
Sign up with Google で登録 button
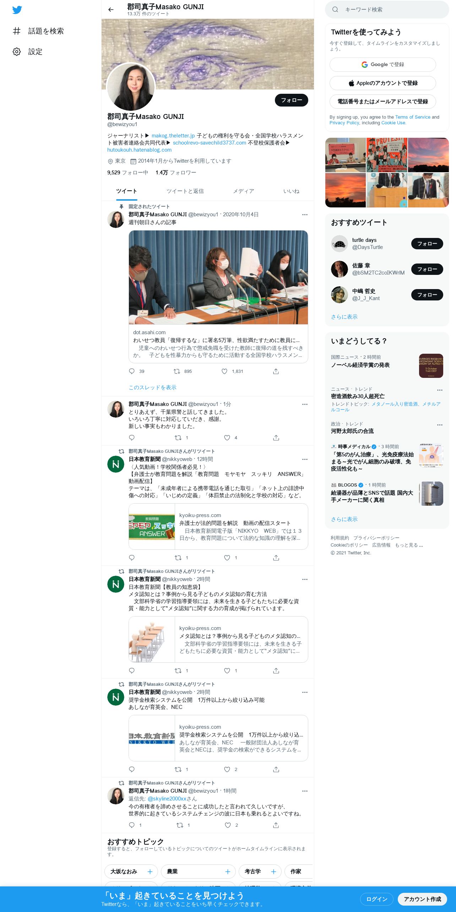382,65
